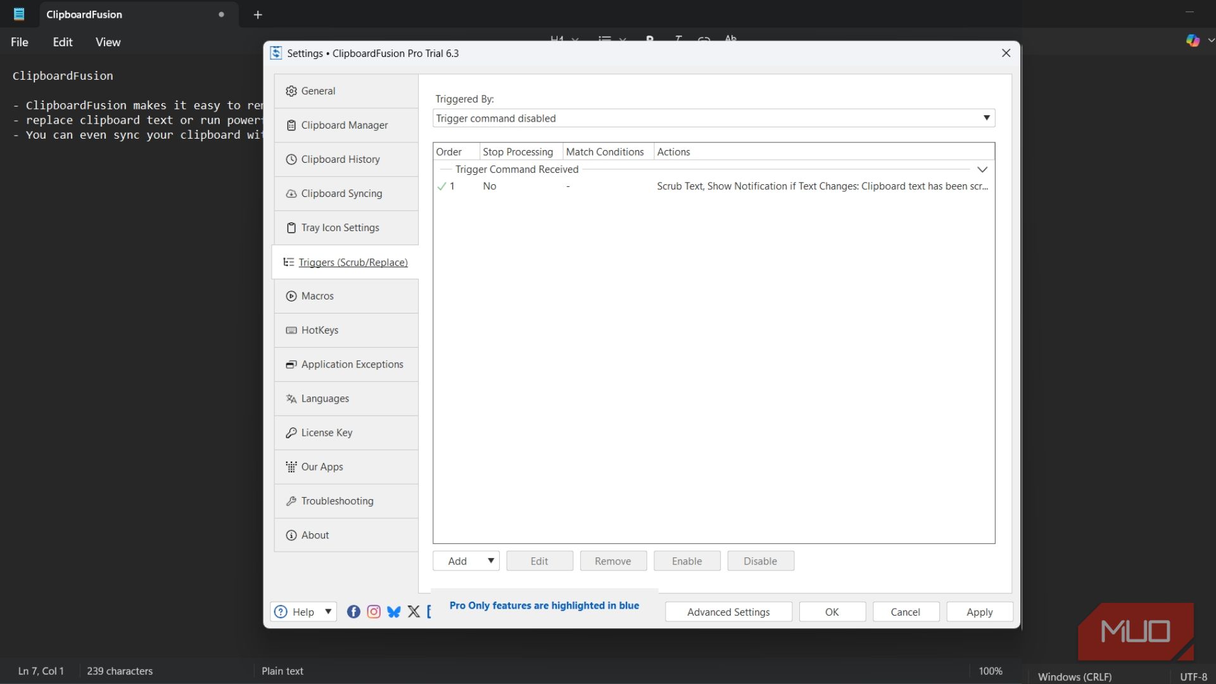Image resolution: width=1216 pixels, height=684 pixels.
Task: Click the Order column header
Action: click(x=456, y=152)
